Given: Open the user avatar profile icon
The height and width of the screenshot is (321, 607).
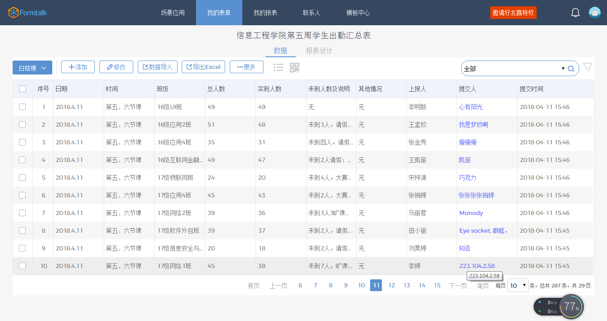Looking at the screenshot, I should tap(595, 13).
